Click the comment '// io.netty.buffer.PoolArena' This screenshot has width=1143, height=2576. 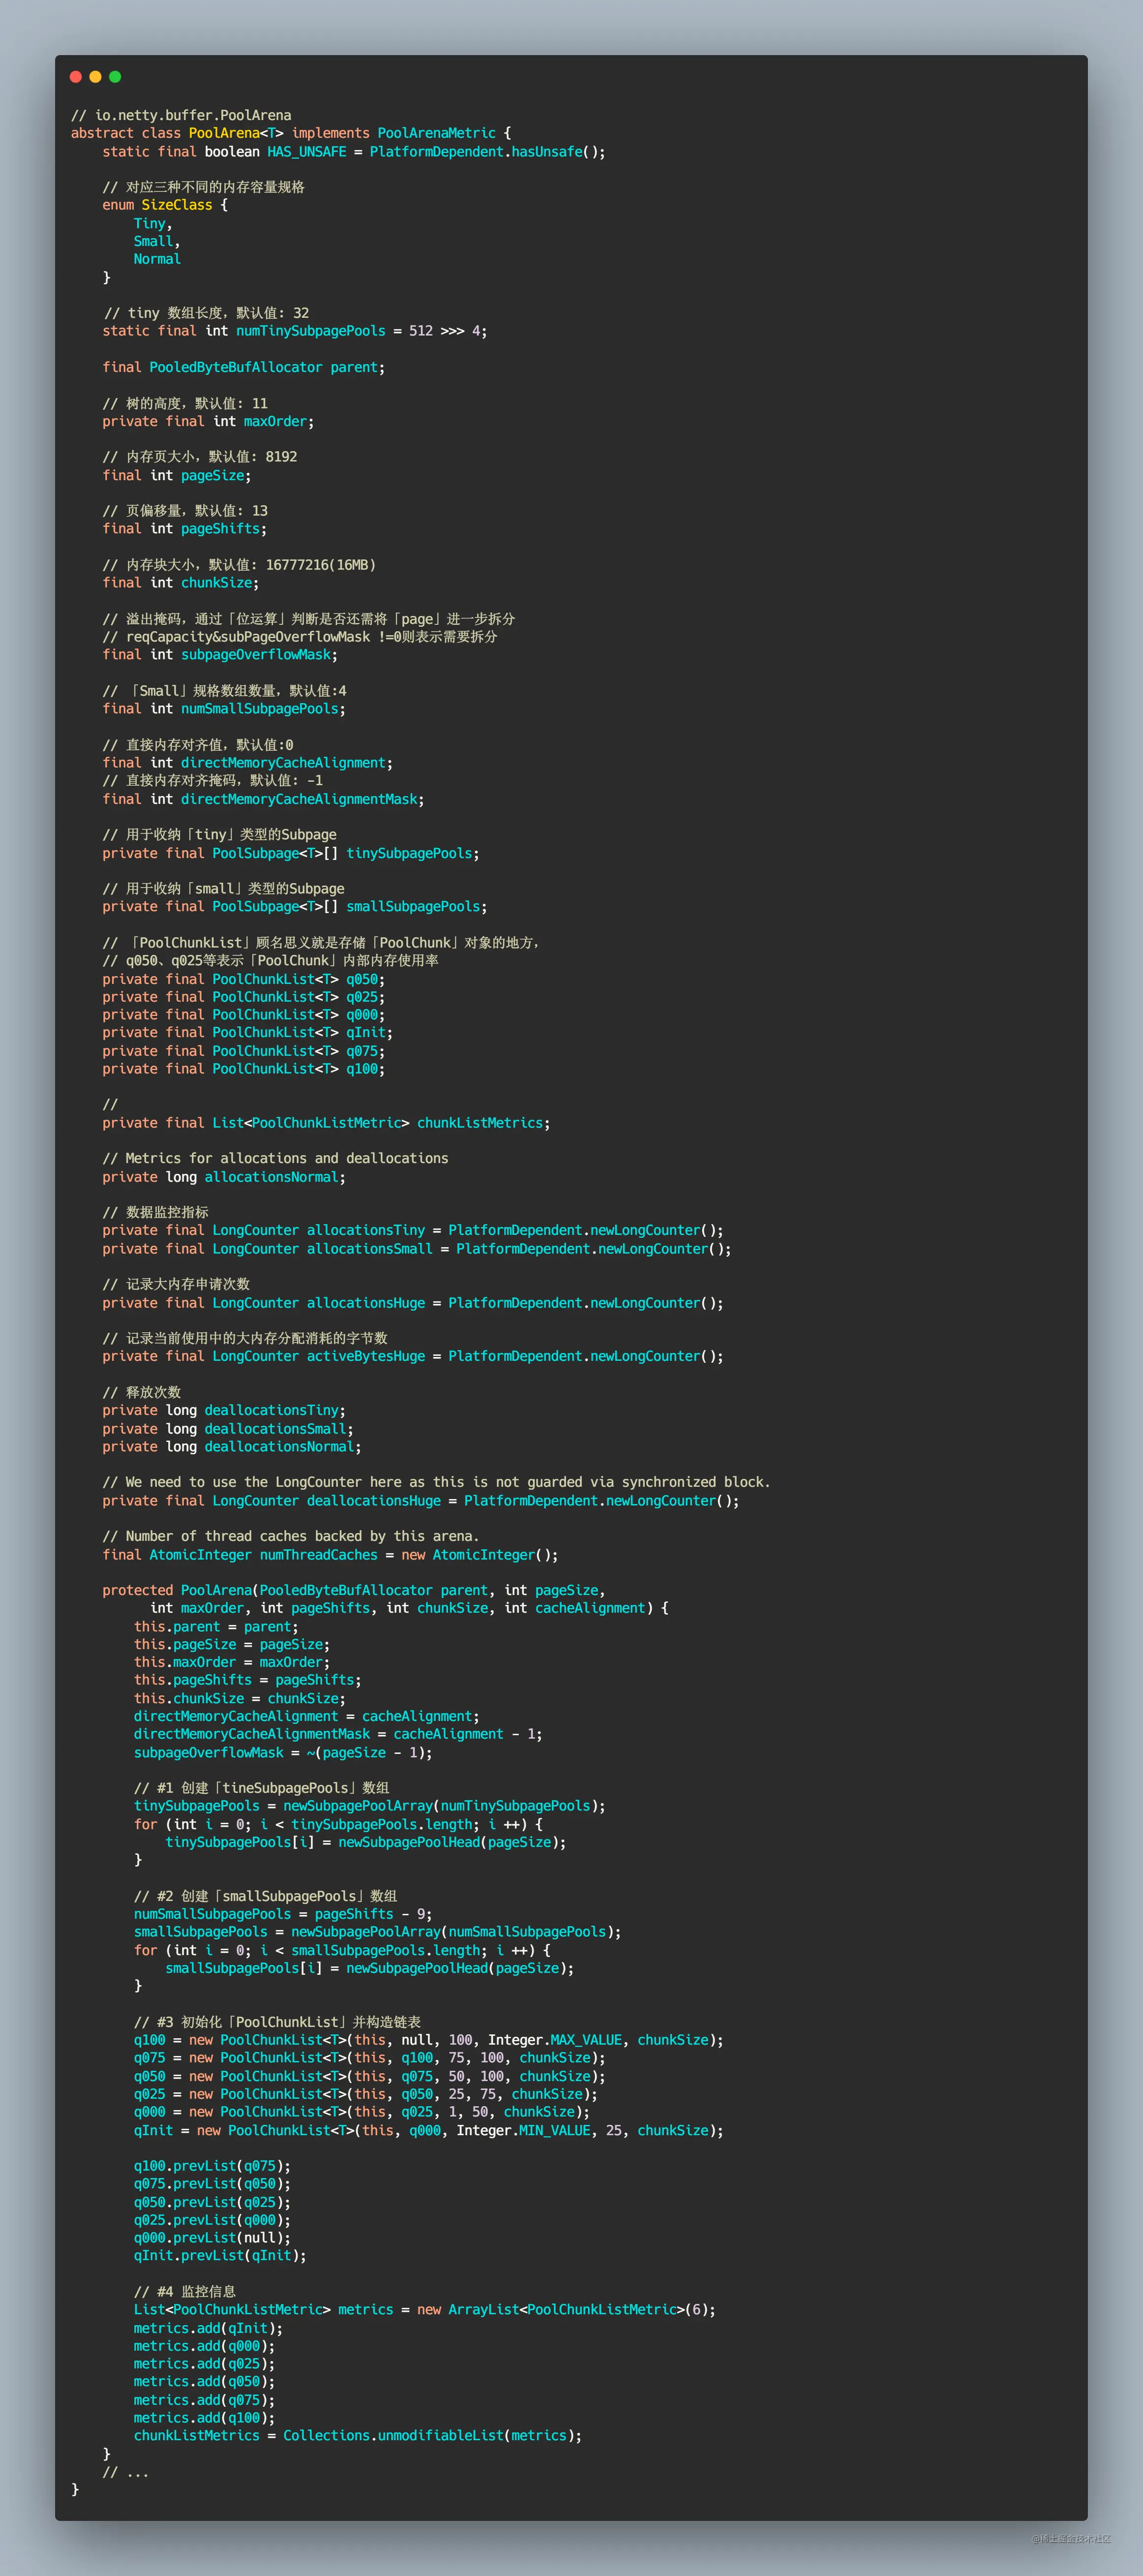coord(181,115)
